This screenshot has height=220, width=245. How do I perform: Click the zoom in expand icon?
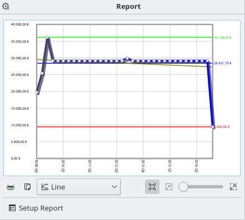(233, 187)
